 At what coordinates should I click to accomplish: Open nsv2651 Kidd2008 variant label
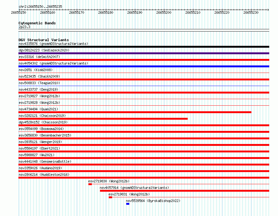[36, 70]
